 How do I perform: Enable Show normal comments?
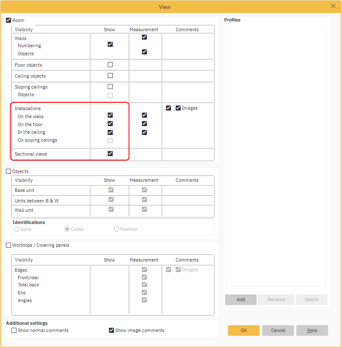coord(14,330)
